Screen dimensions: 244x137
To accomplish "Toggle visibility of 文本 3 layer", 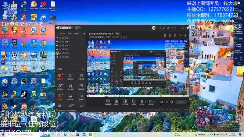I will click(x=57, y=42).
